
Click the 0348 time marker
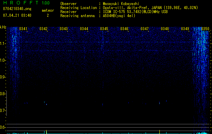pos(165,29)
